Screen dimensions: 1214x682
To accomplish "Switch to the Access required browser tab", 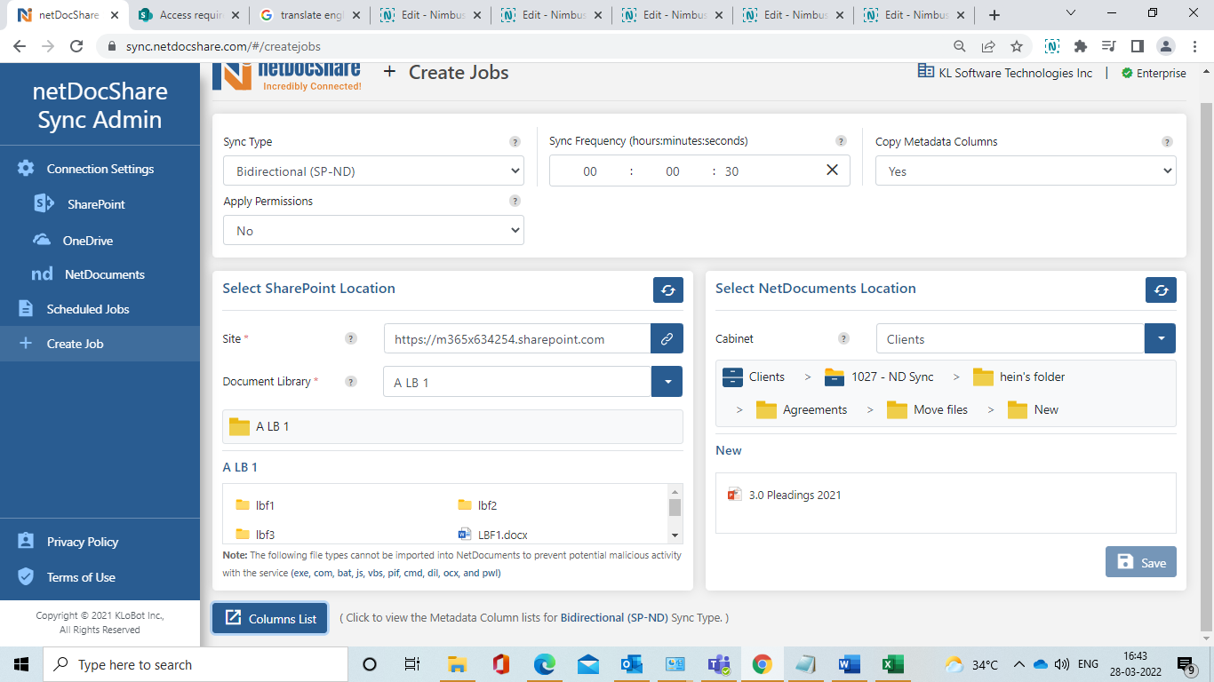I will (190, 15).
